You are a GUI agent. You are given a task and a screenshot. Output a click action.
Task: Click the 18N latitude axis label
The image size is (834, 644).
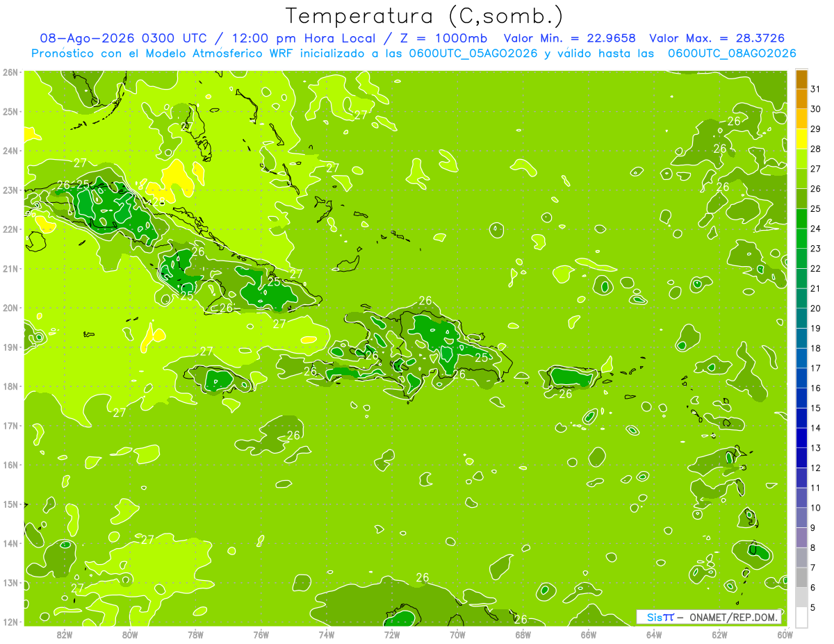point(10,386)
